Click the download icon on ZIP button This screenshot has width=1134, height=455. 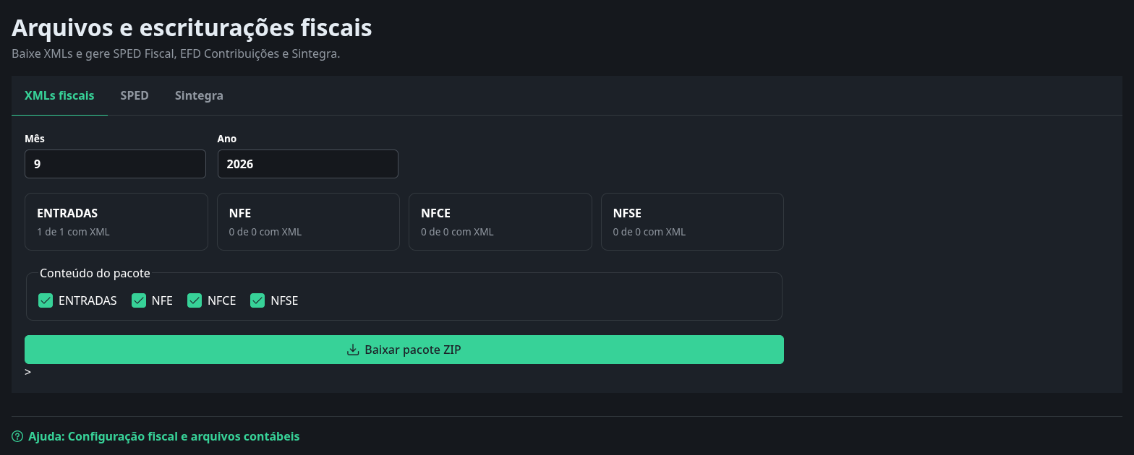353,350
